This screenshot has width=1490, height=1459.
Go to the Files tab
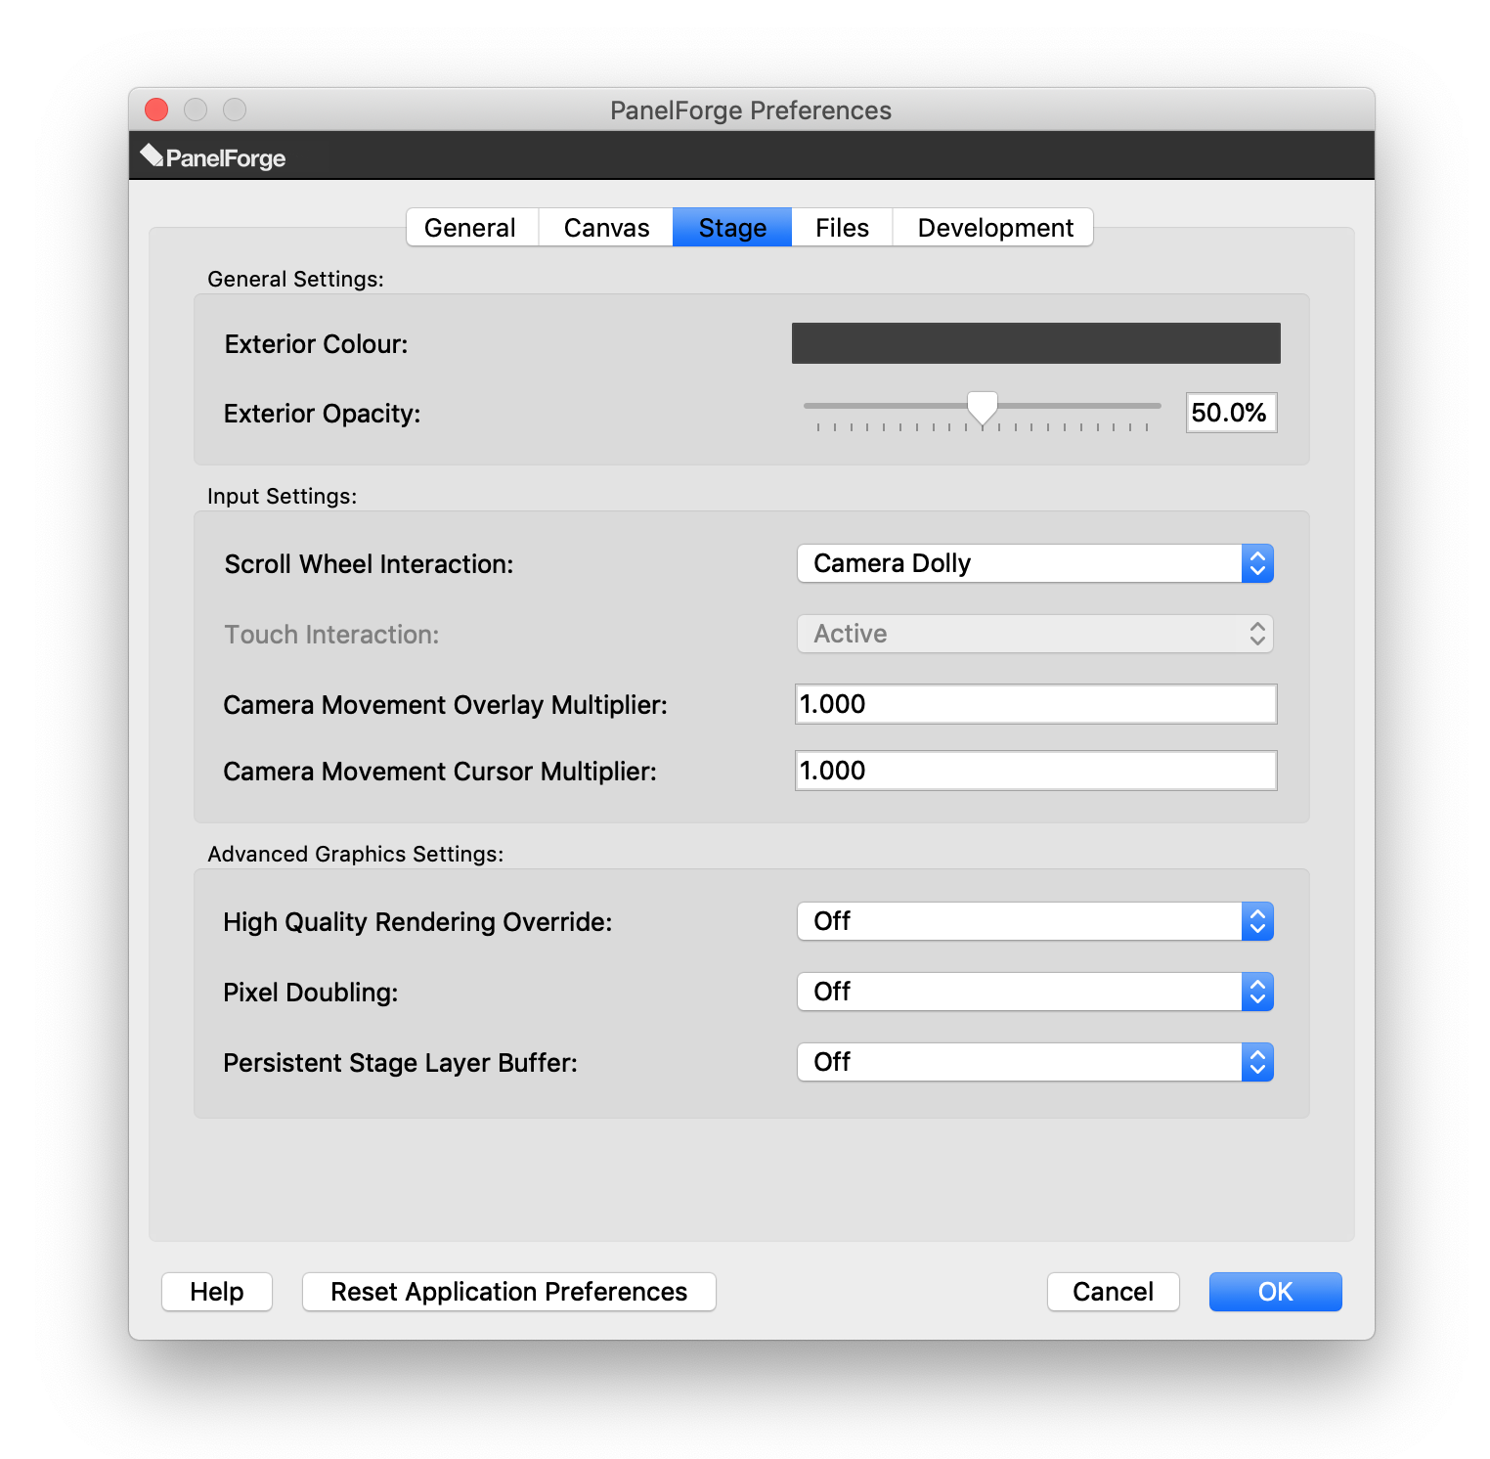[842, 228]
